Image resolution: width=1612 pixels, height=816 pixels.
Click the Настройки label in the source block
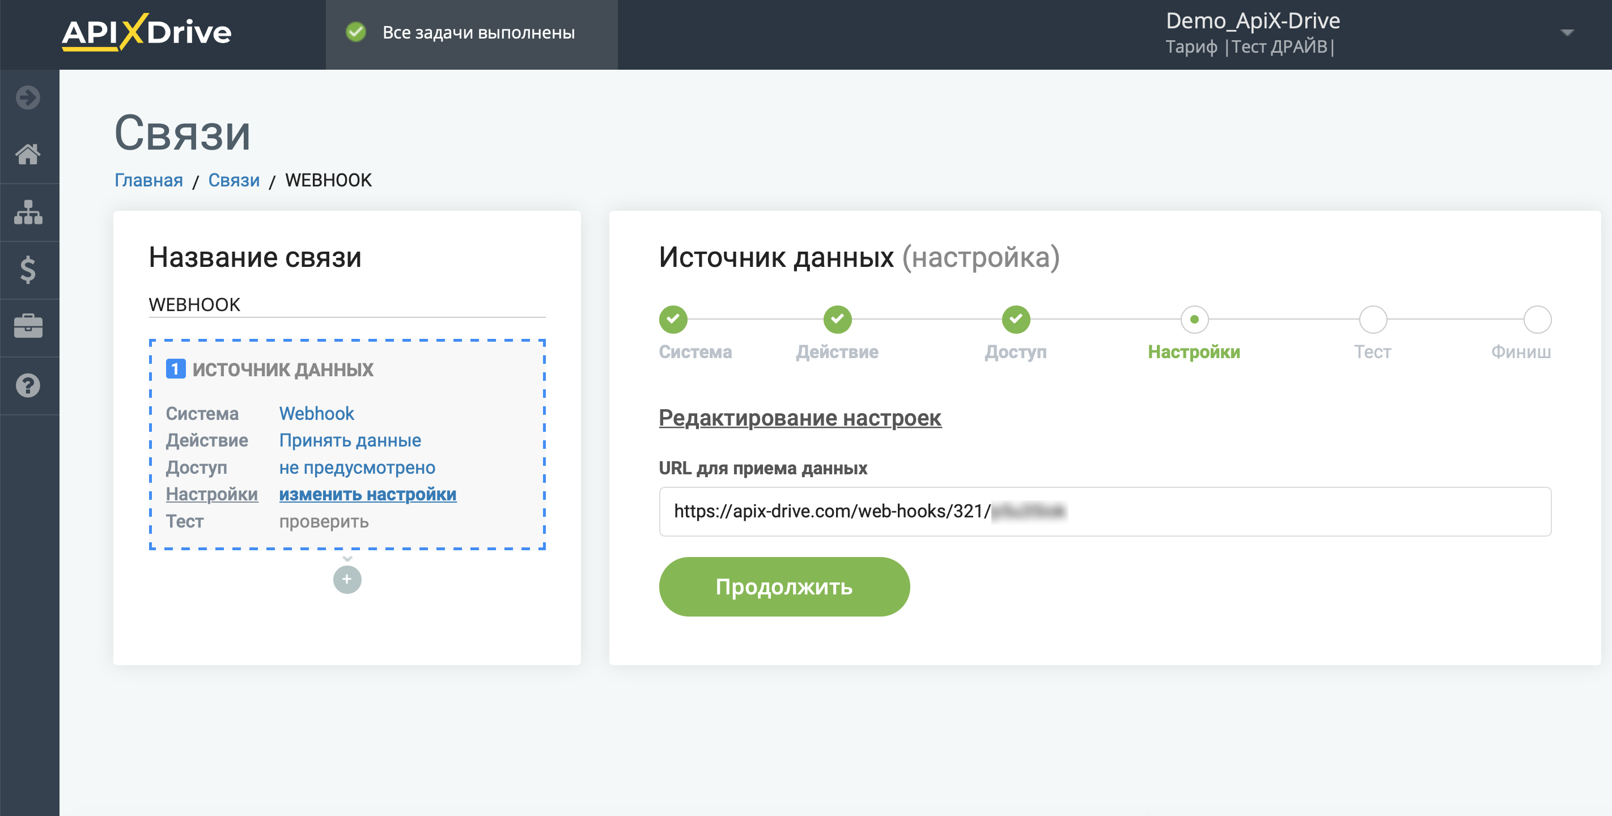click(x=211, y=494)
